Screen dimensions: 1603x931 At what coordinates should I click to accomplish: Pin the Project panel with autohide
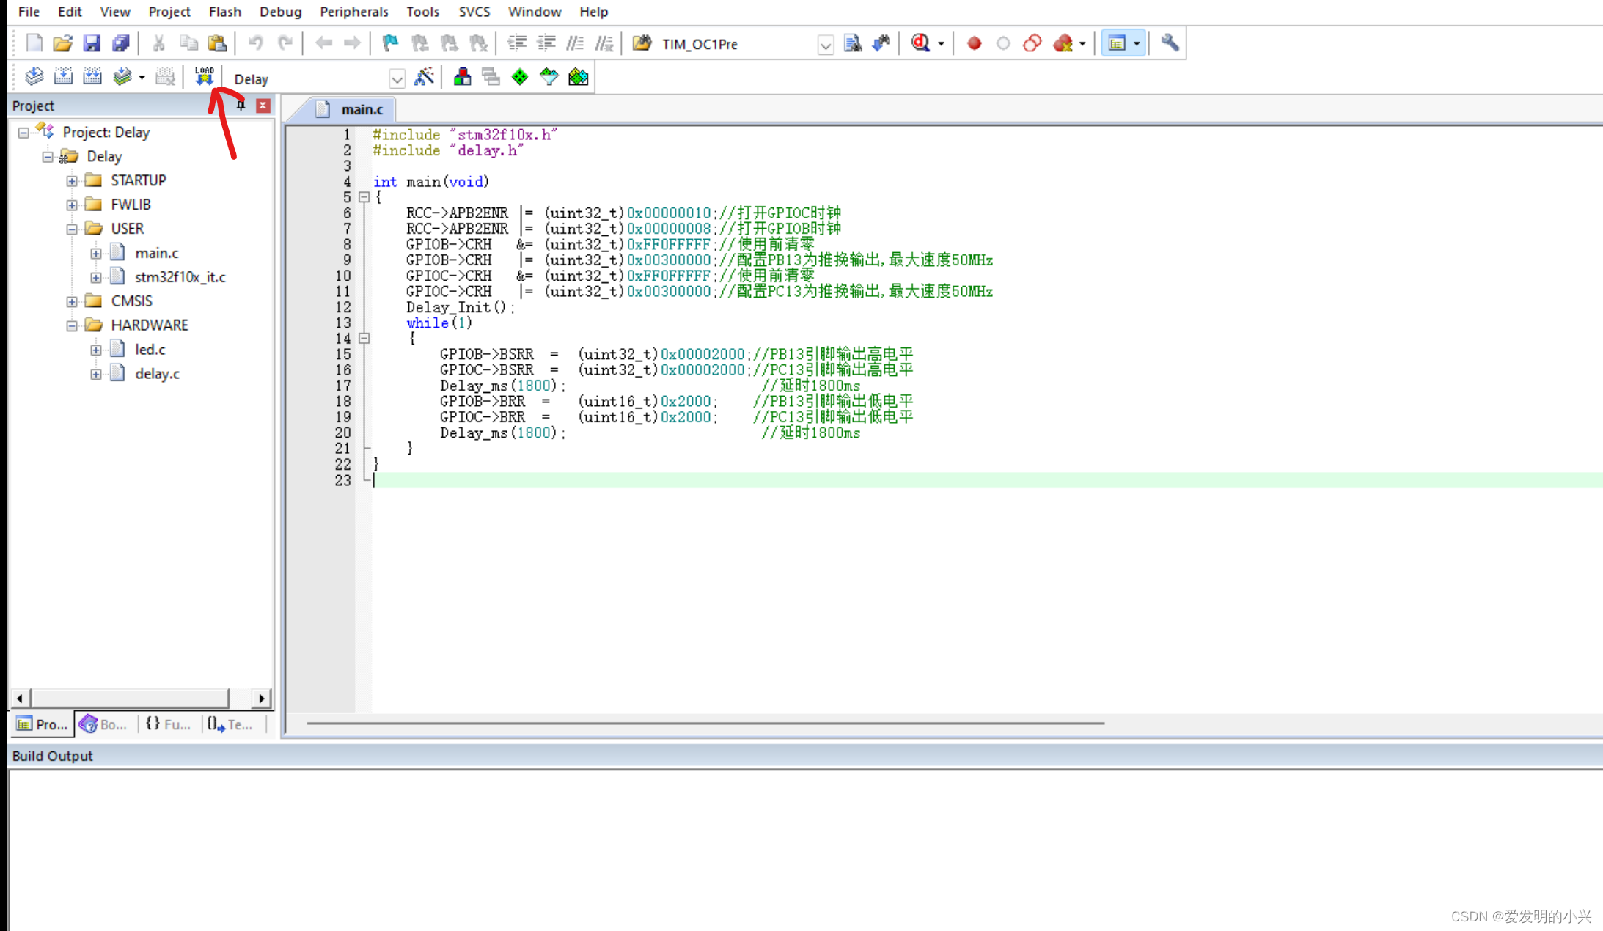(240, 106)
